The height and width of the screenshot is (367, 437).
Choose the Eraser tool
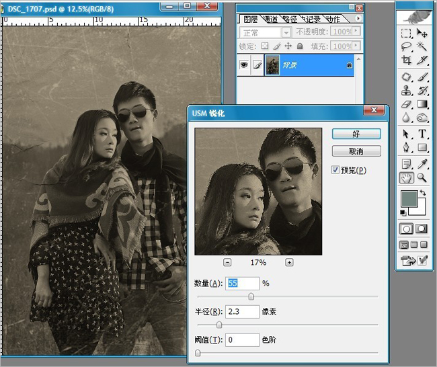pyautogui.click(x=406, y=104)
